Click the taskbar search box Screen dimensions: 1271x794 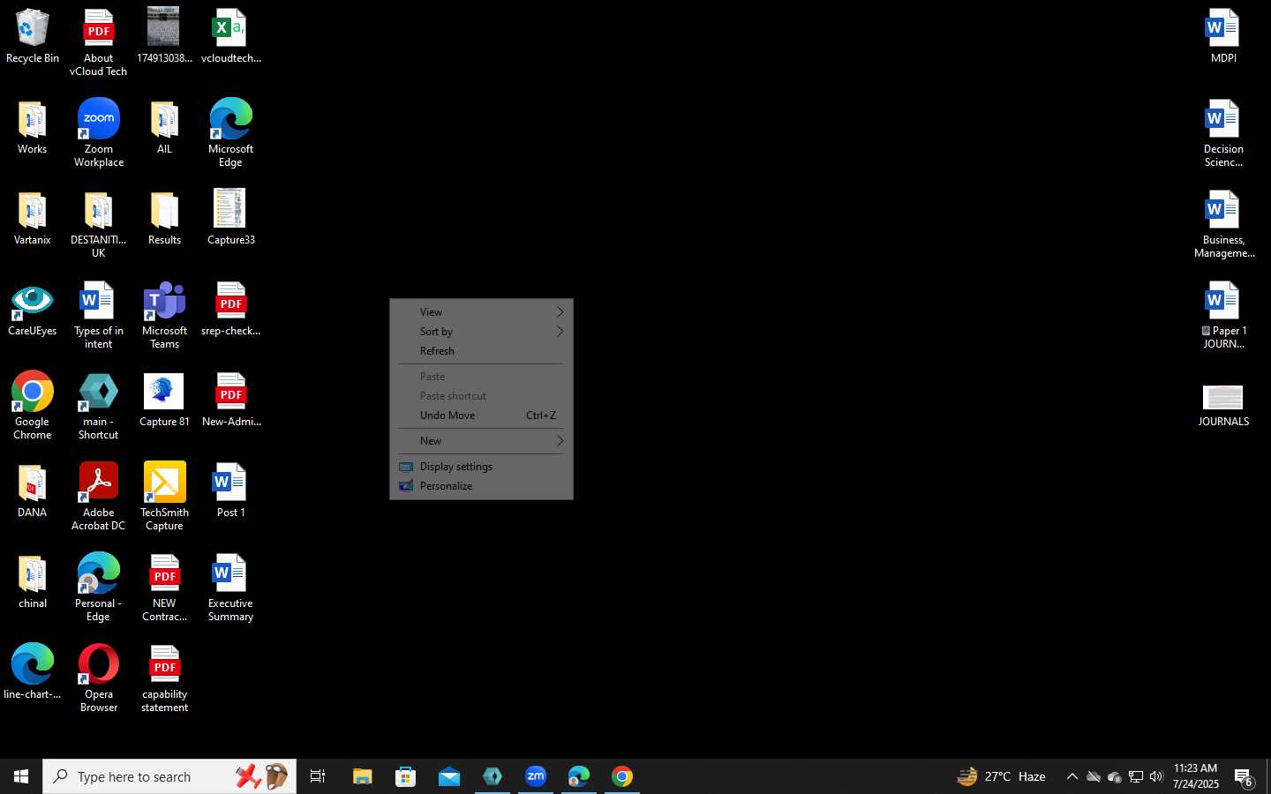pyautogui.click(x=169, y=776)
